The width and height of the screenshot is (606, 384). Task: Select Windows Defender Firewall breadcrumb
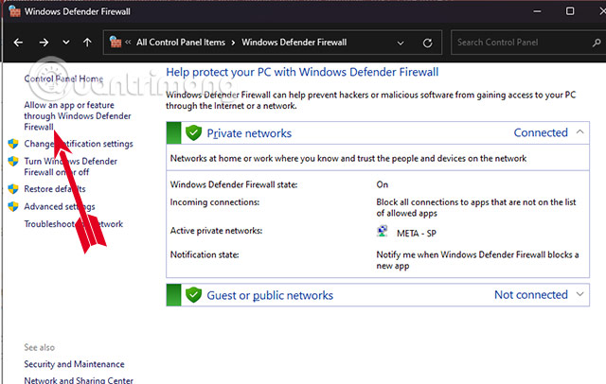pyautogui.click(x=294, y=43)
